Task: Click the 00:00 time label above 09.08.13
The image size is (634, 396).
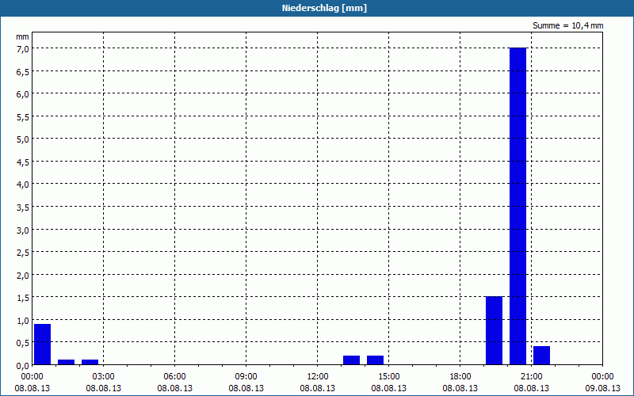Action: coord(602,377)
